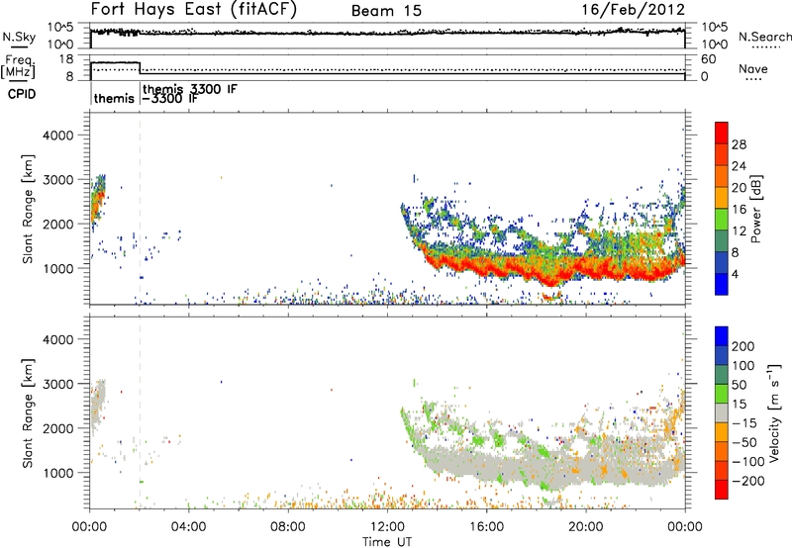Pick the Power color bar segment between 20 and 24
The height and width of the screenshot is (548, 792).
tap(722, 176)
